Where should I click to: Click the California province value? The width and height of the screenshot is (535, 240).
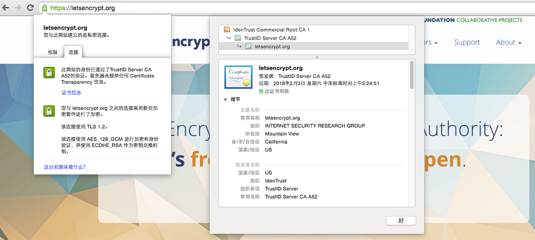(x=276, y=142)
